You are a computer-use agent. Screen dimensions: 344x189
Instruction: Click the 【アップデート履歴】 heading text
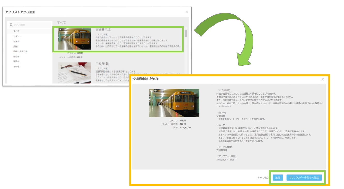(x=226, y=156)
